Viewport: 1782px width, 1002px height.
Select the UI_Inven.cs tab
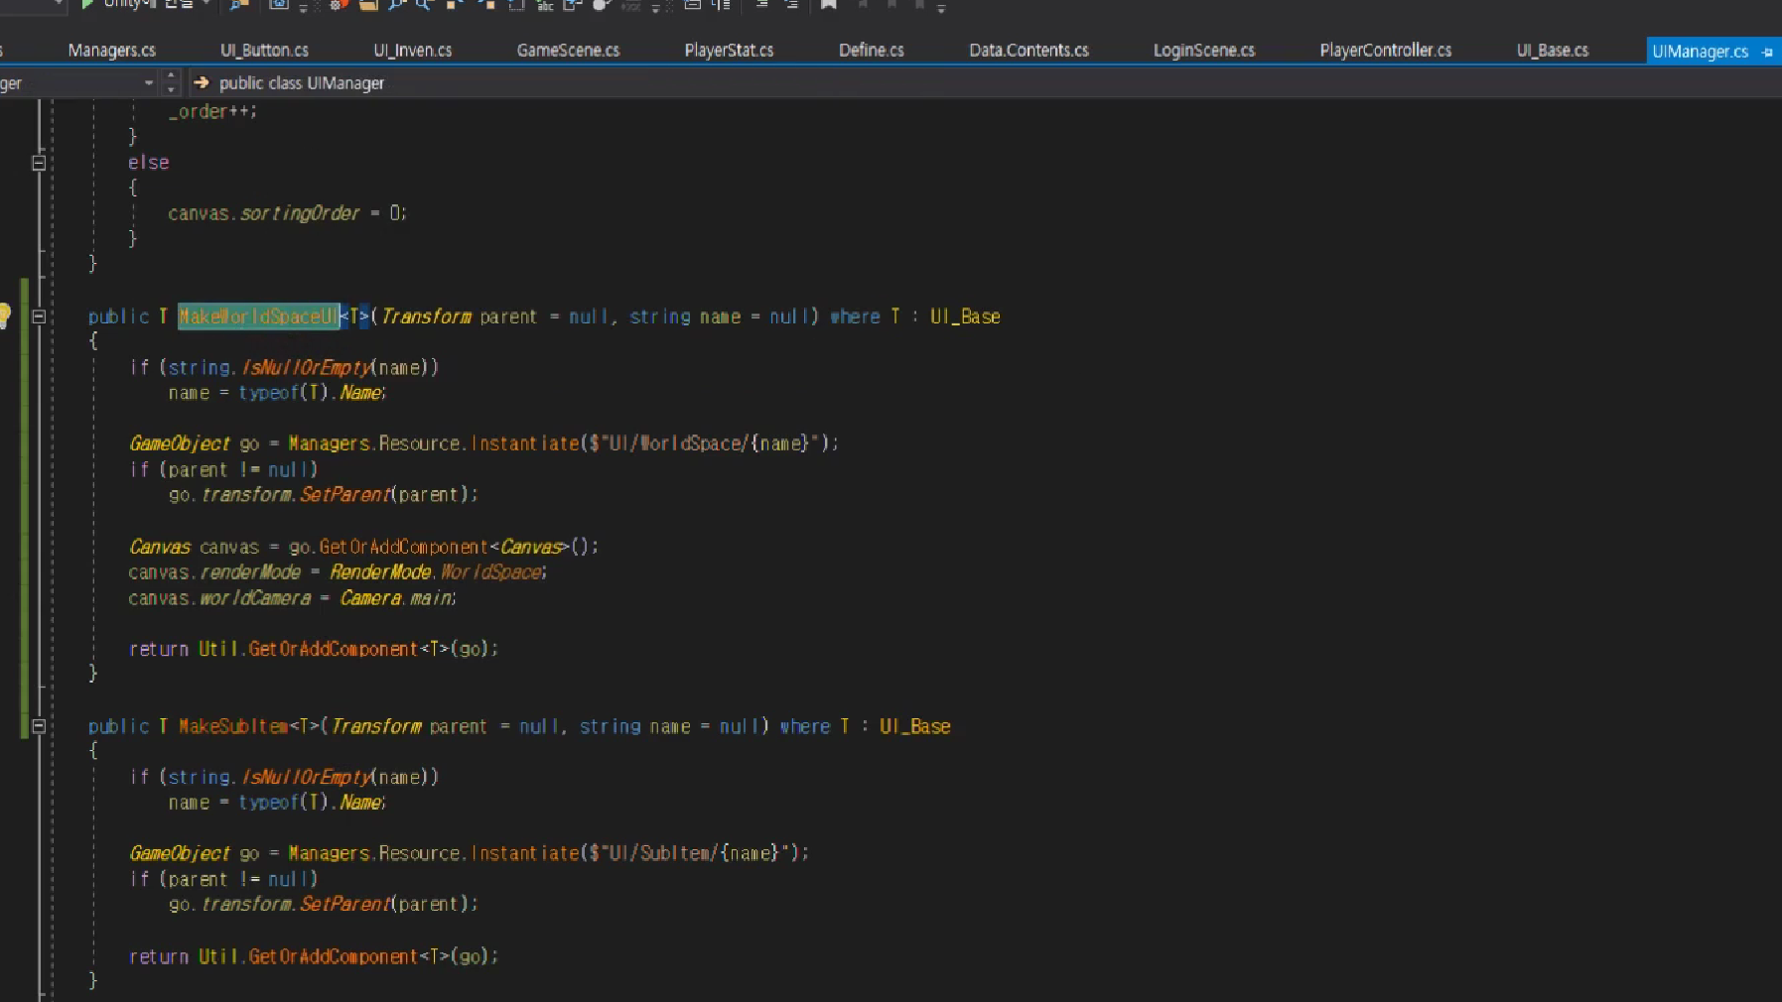[412, 50]
